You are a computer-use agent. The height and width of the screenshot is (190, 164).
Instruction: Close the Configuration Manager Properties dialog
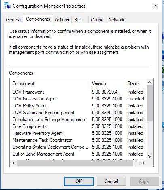point(156,6)
